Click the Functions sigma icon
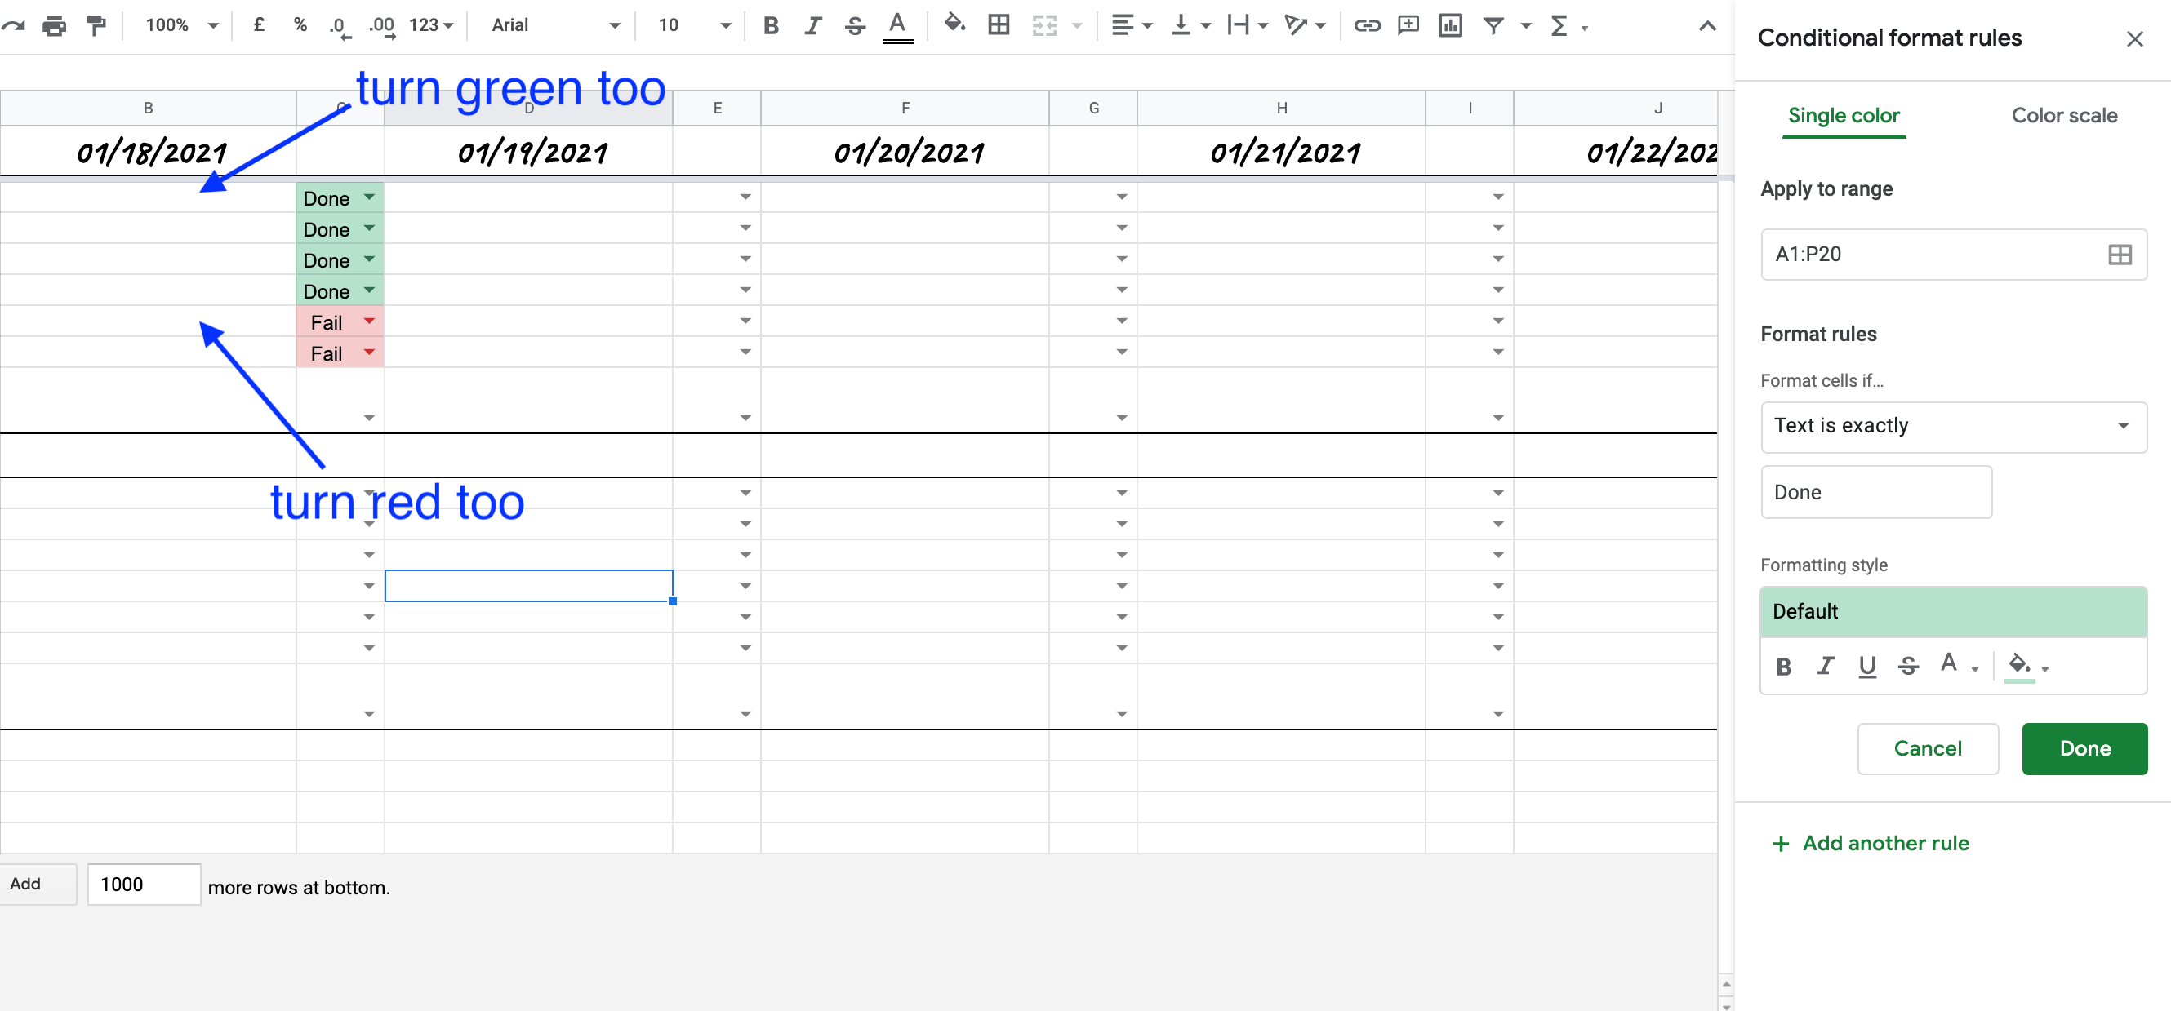Viewport: 2171px width, 1011px height. pyautogui.click(x=1560, y=25)
